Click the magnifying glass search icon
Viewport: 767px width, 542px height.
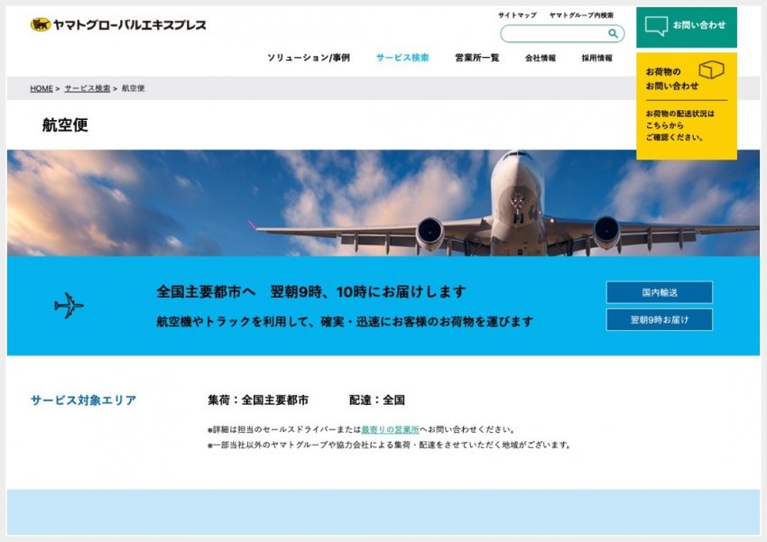tap(613, 34)
